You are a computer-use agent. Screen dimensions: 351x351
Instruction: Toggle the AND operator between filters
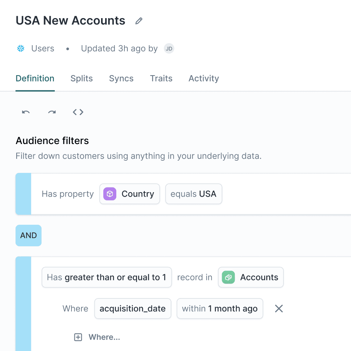click(28, 235)
